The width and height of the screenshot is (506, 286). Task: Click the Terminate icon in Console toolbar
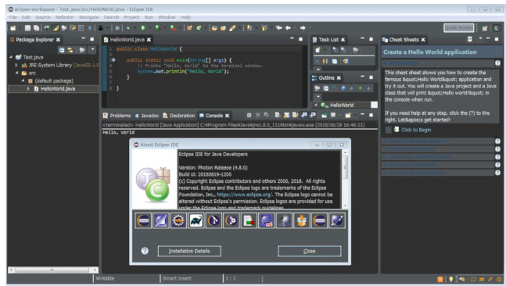[249, 115]
